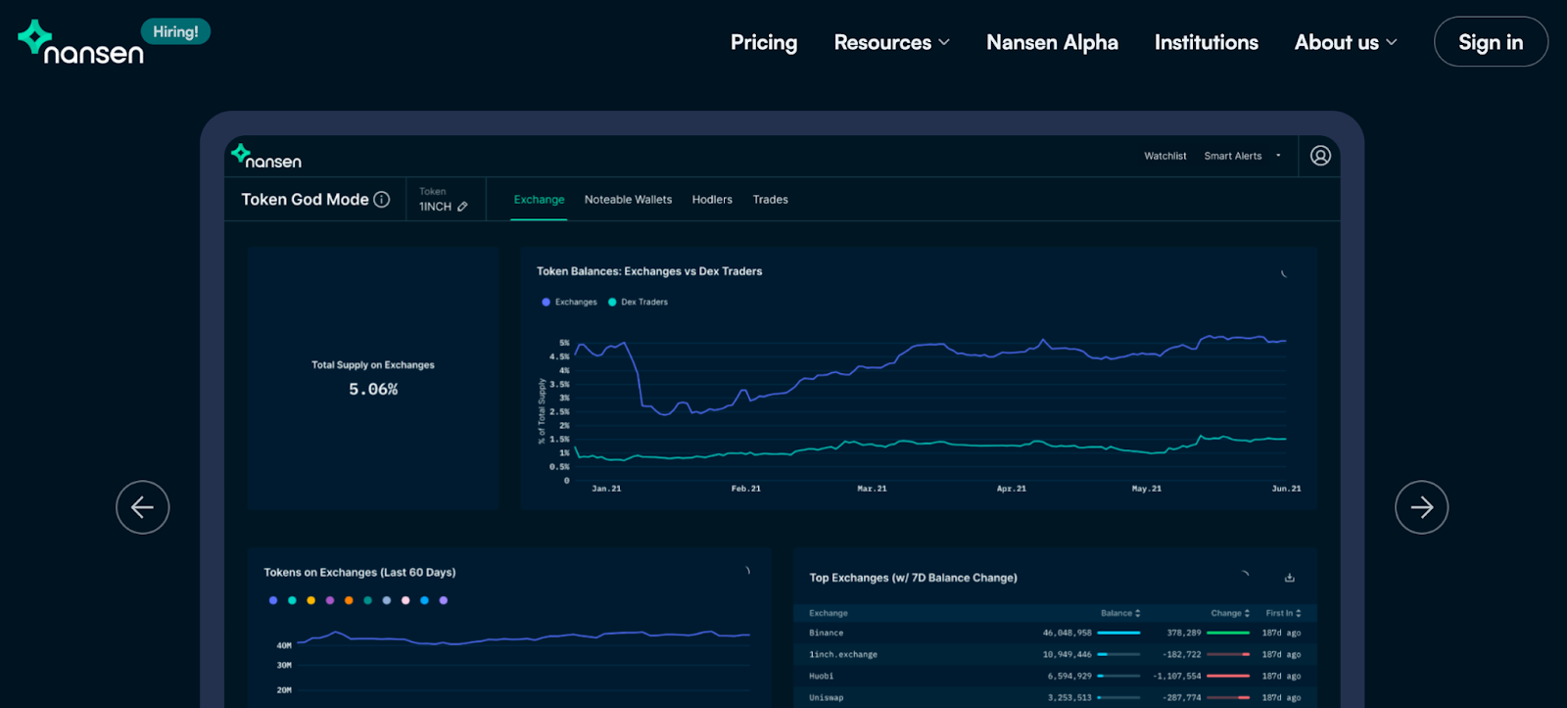Screen dimensions: 1567x708
Task: Click the Tokens on Exchanges (Last 60 Days) title
Action: click(359, 572)
